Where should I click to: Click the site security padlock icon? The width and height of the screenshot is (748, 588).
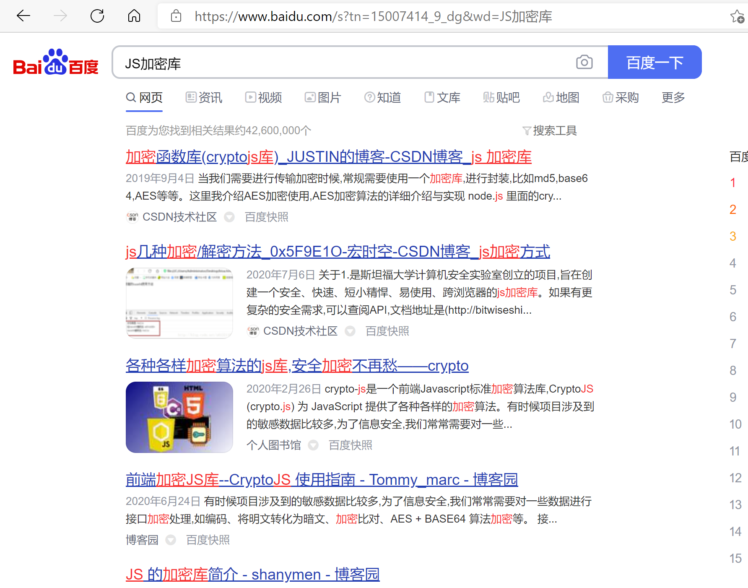[x=176, y=16]
